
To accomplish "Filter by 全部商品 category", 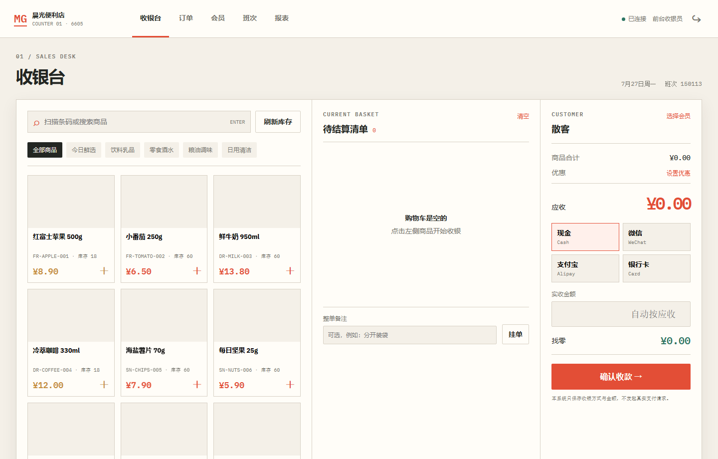I will [x=45, y=150].
